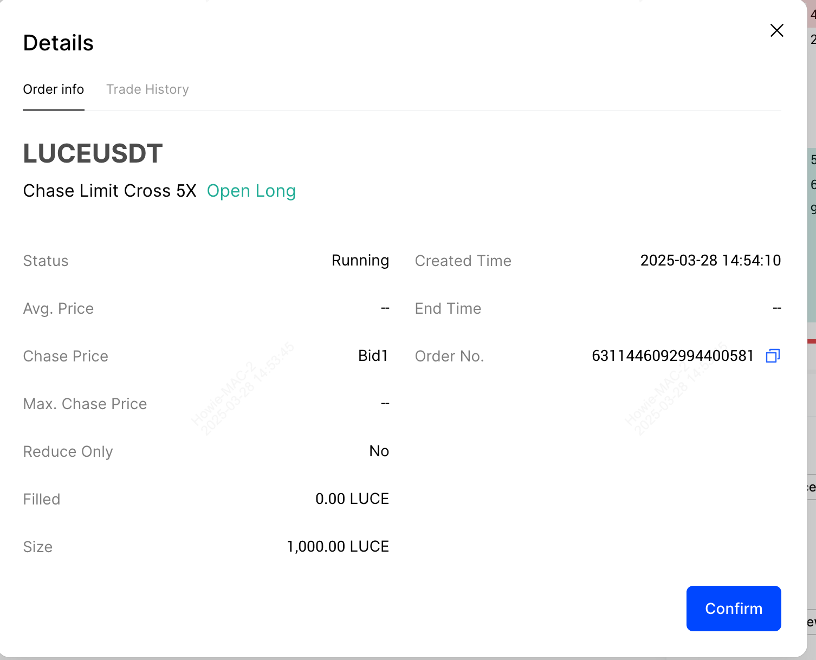Screen dimensions: 816x660
Task: Copy the order number with the copy icon
Action: (773, 356)
